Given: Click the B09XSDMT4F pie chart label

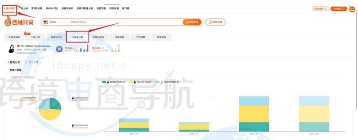Looking at the screenshot, I should click(x=28, y=99).
